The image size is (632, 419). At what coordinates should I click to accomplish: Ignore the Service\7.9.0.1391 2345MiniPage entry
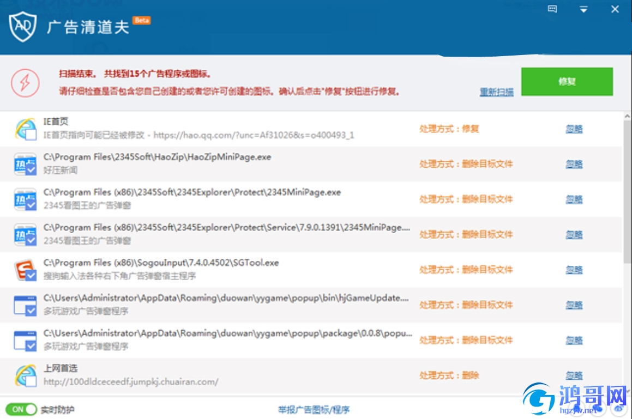pyautogui.click(x=574, y=234)
